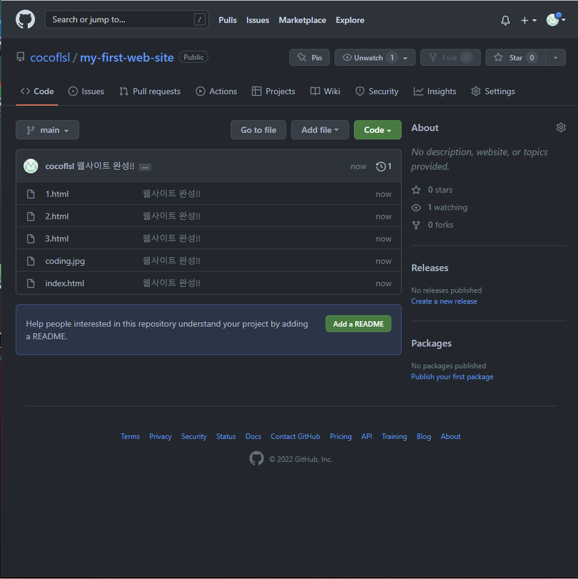Open Privacy footer link
The image size is (578, 579).
tap(160, 437)
